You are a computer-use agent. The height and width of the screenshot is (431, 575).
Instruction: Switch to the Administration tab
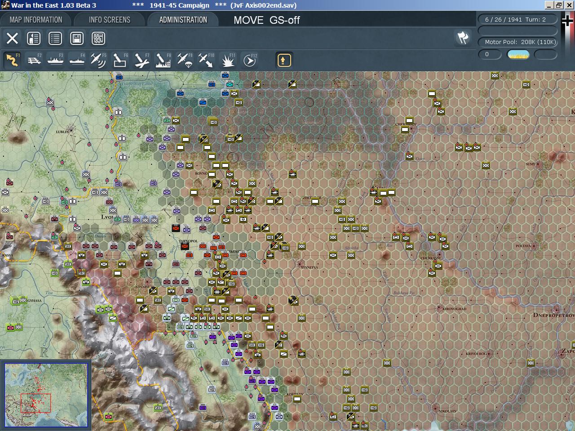183,20
